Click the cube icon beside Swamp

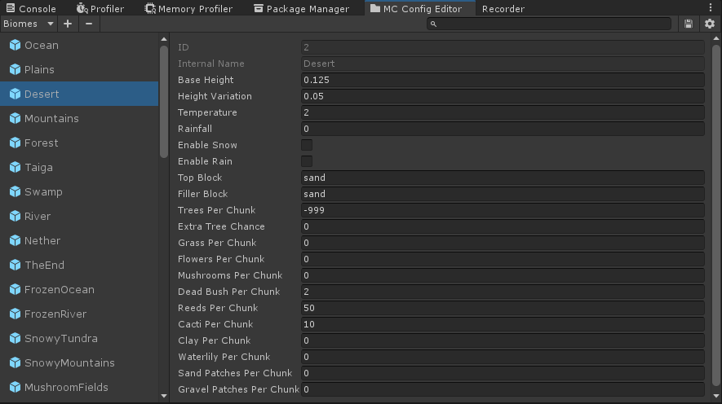click(x=16, y=191)
